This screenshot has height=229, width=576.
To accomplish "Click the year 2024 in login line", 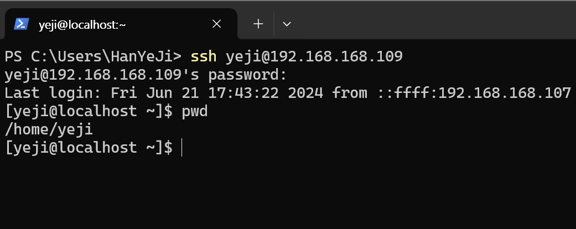I will click(x=305, y=93).
